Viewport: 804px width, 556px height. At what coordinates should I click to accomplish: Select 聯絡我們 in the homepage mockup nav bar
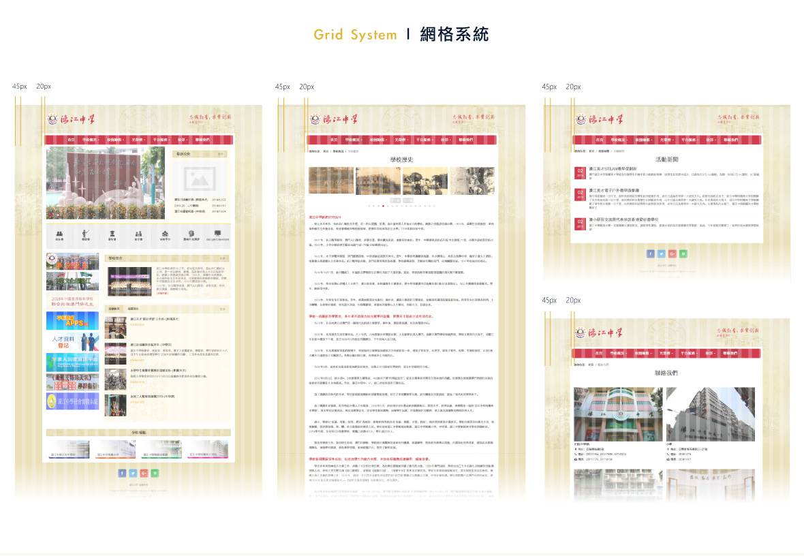[x=202, y=140]
